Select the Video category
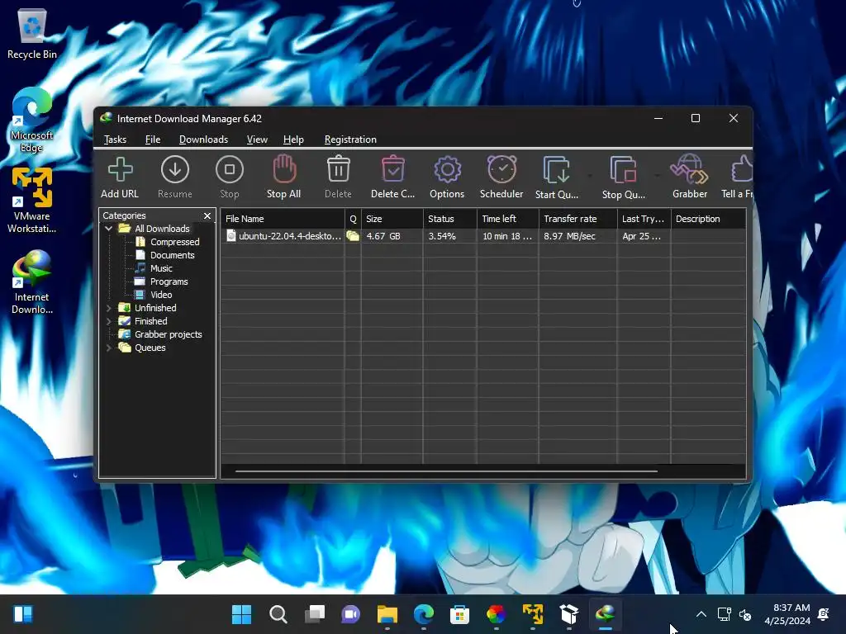The width and height of the screenshot is (846, 634). (161, 295)
